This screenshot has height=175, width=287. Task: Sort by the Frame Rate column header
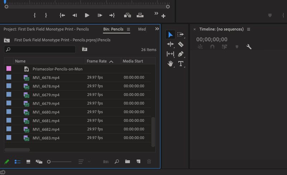point(97,61)
